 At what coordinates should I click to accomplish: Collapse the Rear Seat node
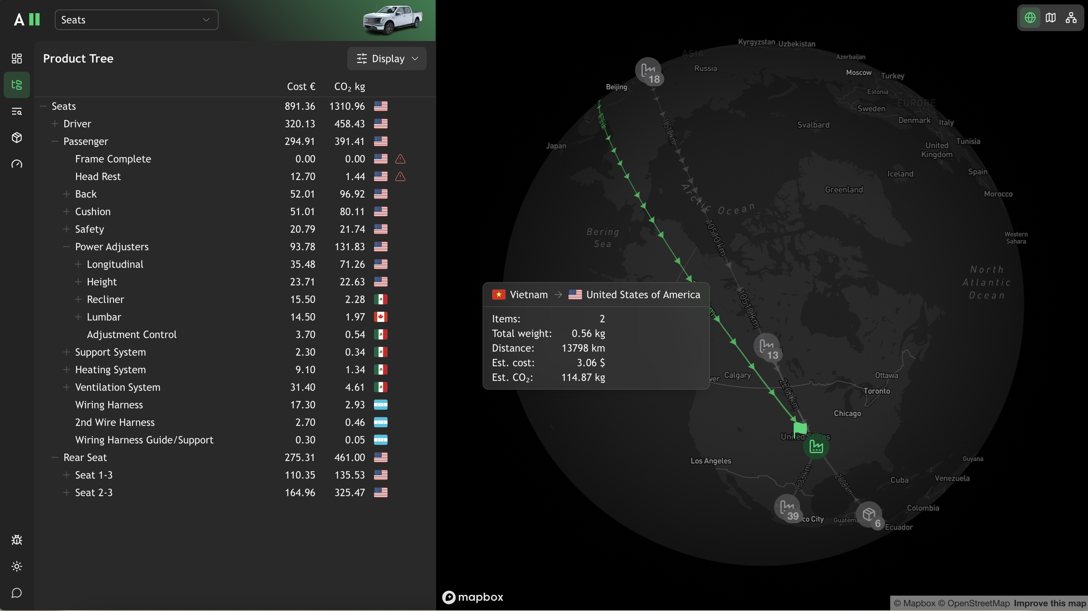(x=55, y=458)
